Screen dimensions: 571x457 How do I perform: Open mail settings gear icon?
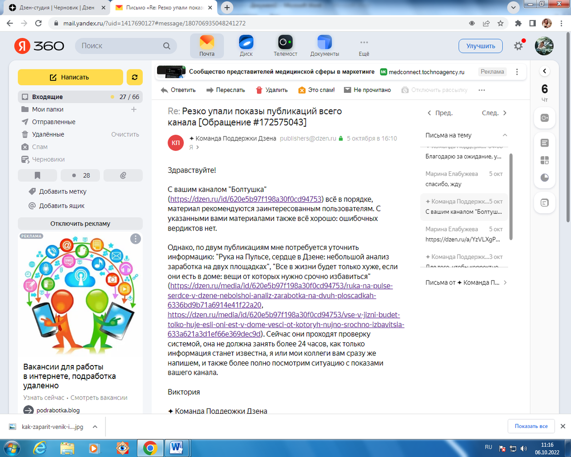pyautogui.click(x=519, y=46)
